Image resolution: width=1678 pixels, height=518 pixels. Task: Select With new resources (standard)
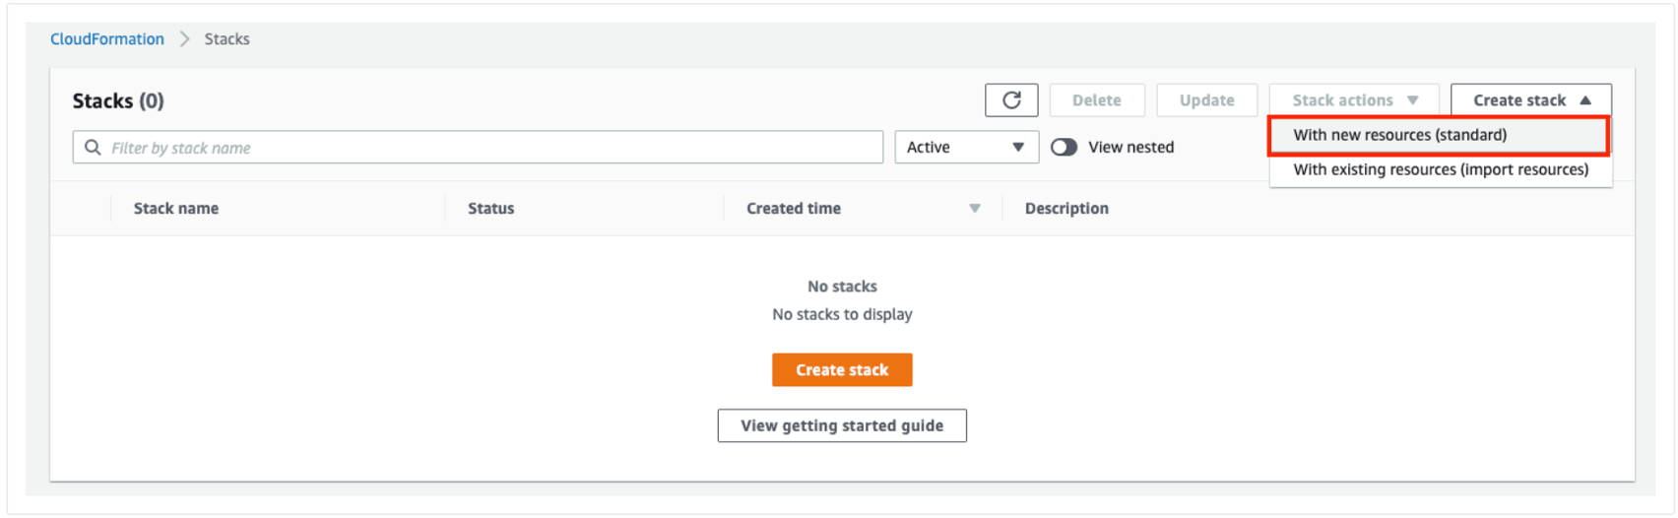1399,135
